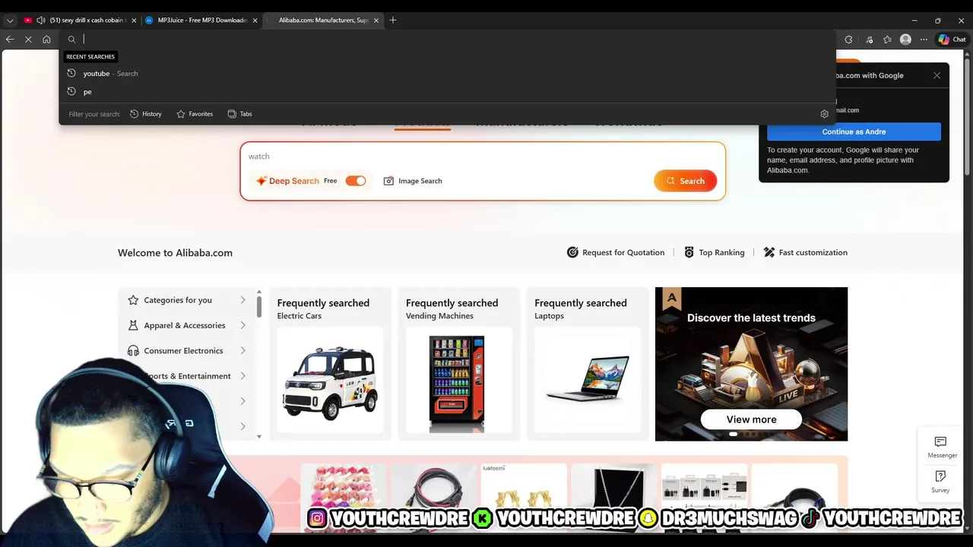Screen dimensions: 973x547
Task: Click the category list scroll-down arrow
Action: click(259, 437)
